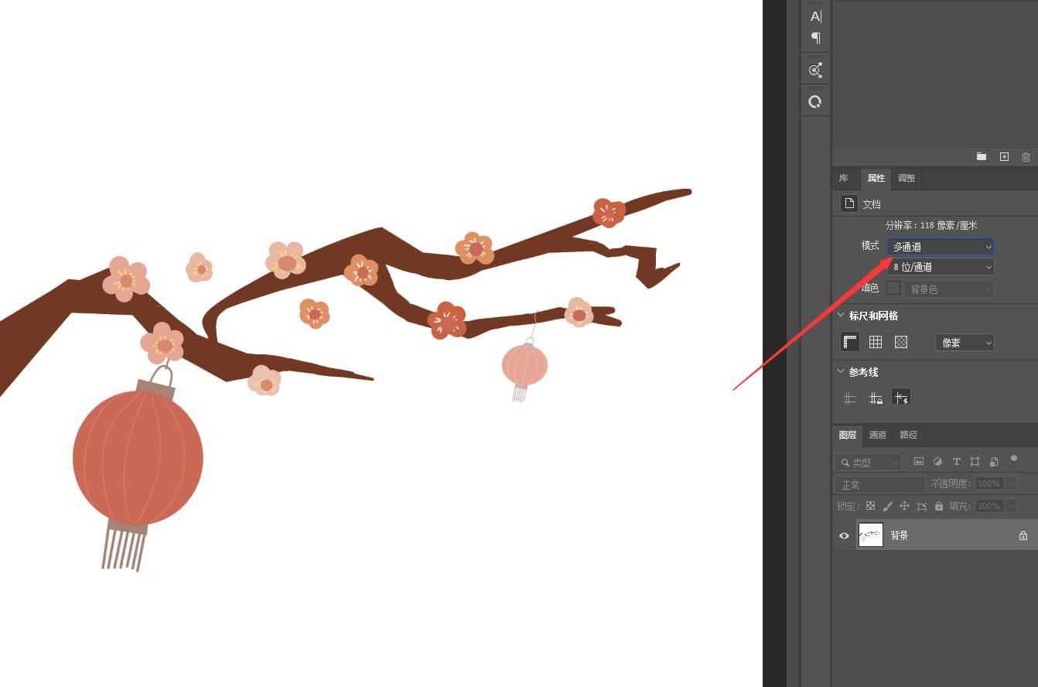Click the padlock on the 背景 layer
1038x687 pixels.
pos(1023,535)
